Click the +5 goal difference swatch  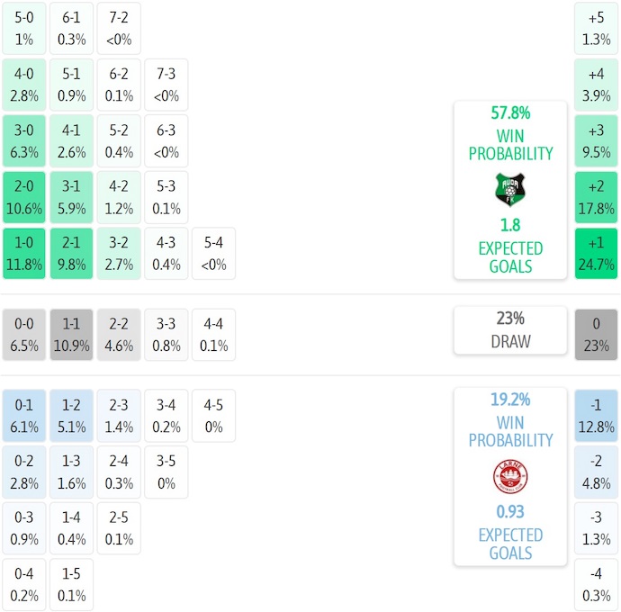(x=597, y=28)
